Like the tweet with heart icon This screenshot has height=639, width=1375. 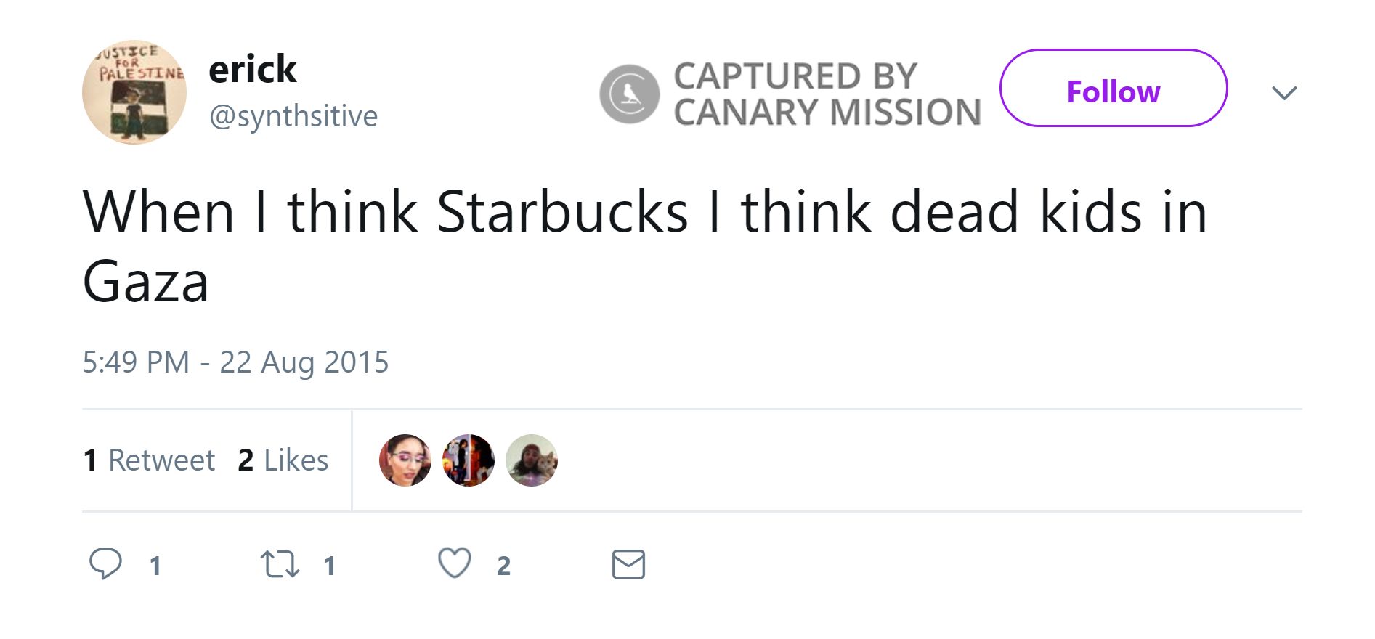coord(455,563)
